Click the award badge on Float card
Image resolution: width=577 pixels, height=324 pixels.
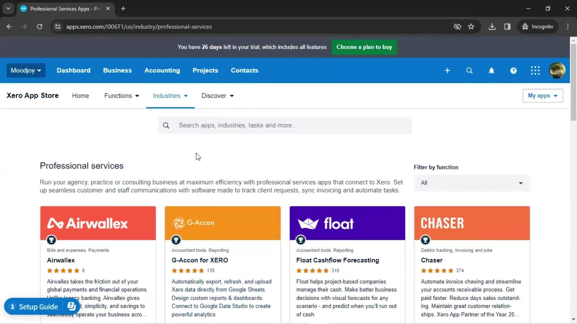(x=301, y=240)
